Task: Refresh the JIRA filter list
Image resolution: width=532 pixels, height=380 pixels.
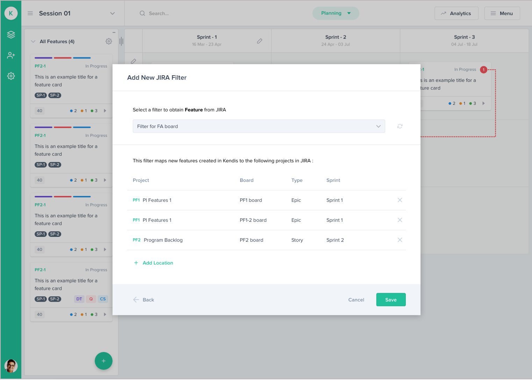Action: click(x=400, y=126)
